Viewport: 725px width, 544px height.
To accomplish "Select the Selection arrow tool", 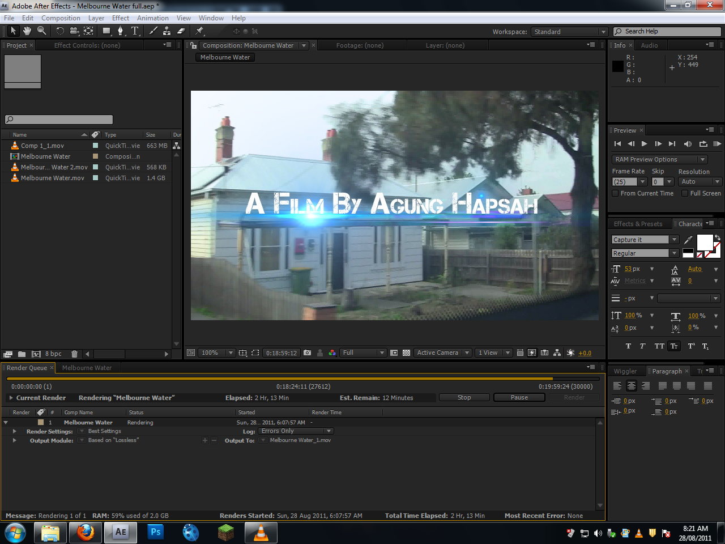I will pos(14,31).
